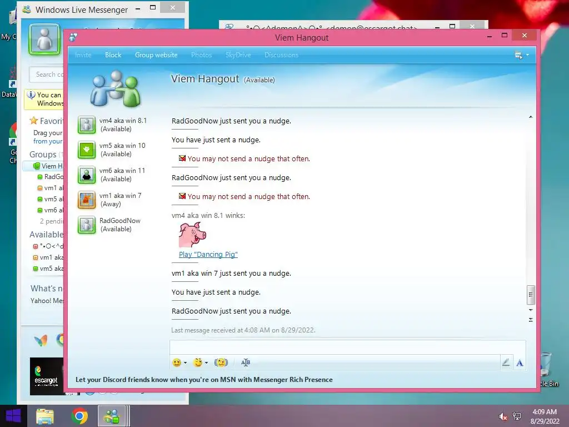This screenshot has height=427, width=569.
Task: Select vm1 aka win 7 member name
Action: 121,196
